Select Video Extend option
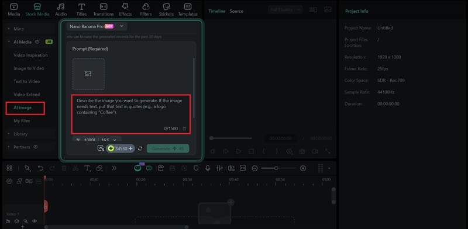The width and height of the screenshot is (468, 229). pyautogui.click(x=26, y=95)
